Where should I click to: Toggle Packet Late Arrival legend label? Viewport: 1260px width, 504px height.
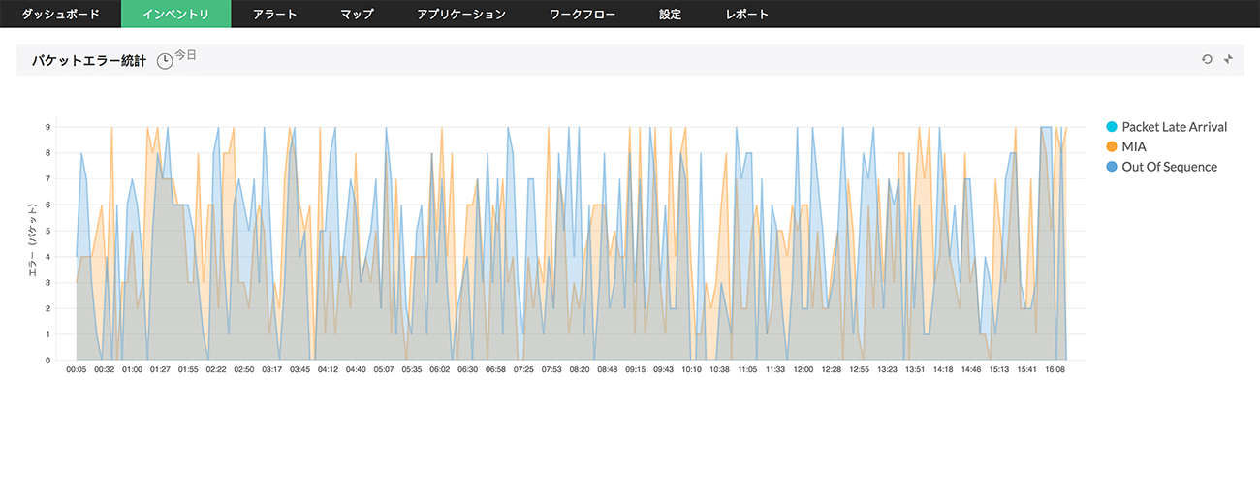1175,127
